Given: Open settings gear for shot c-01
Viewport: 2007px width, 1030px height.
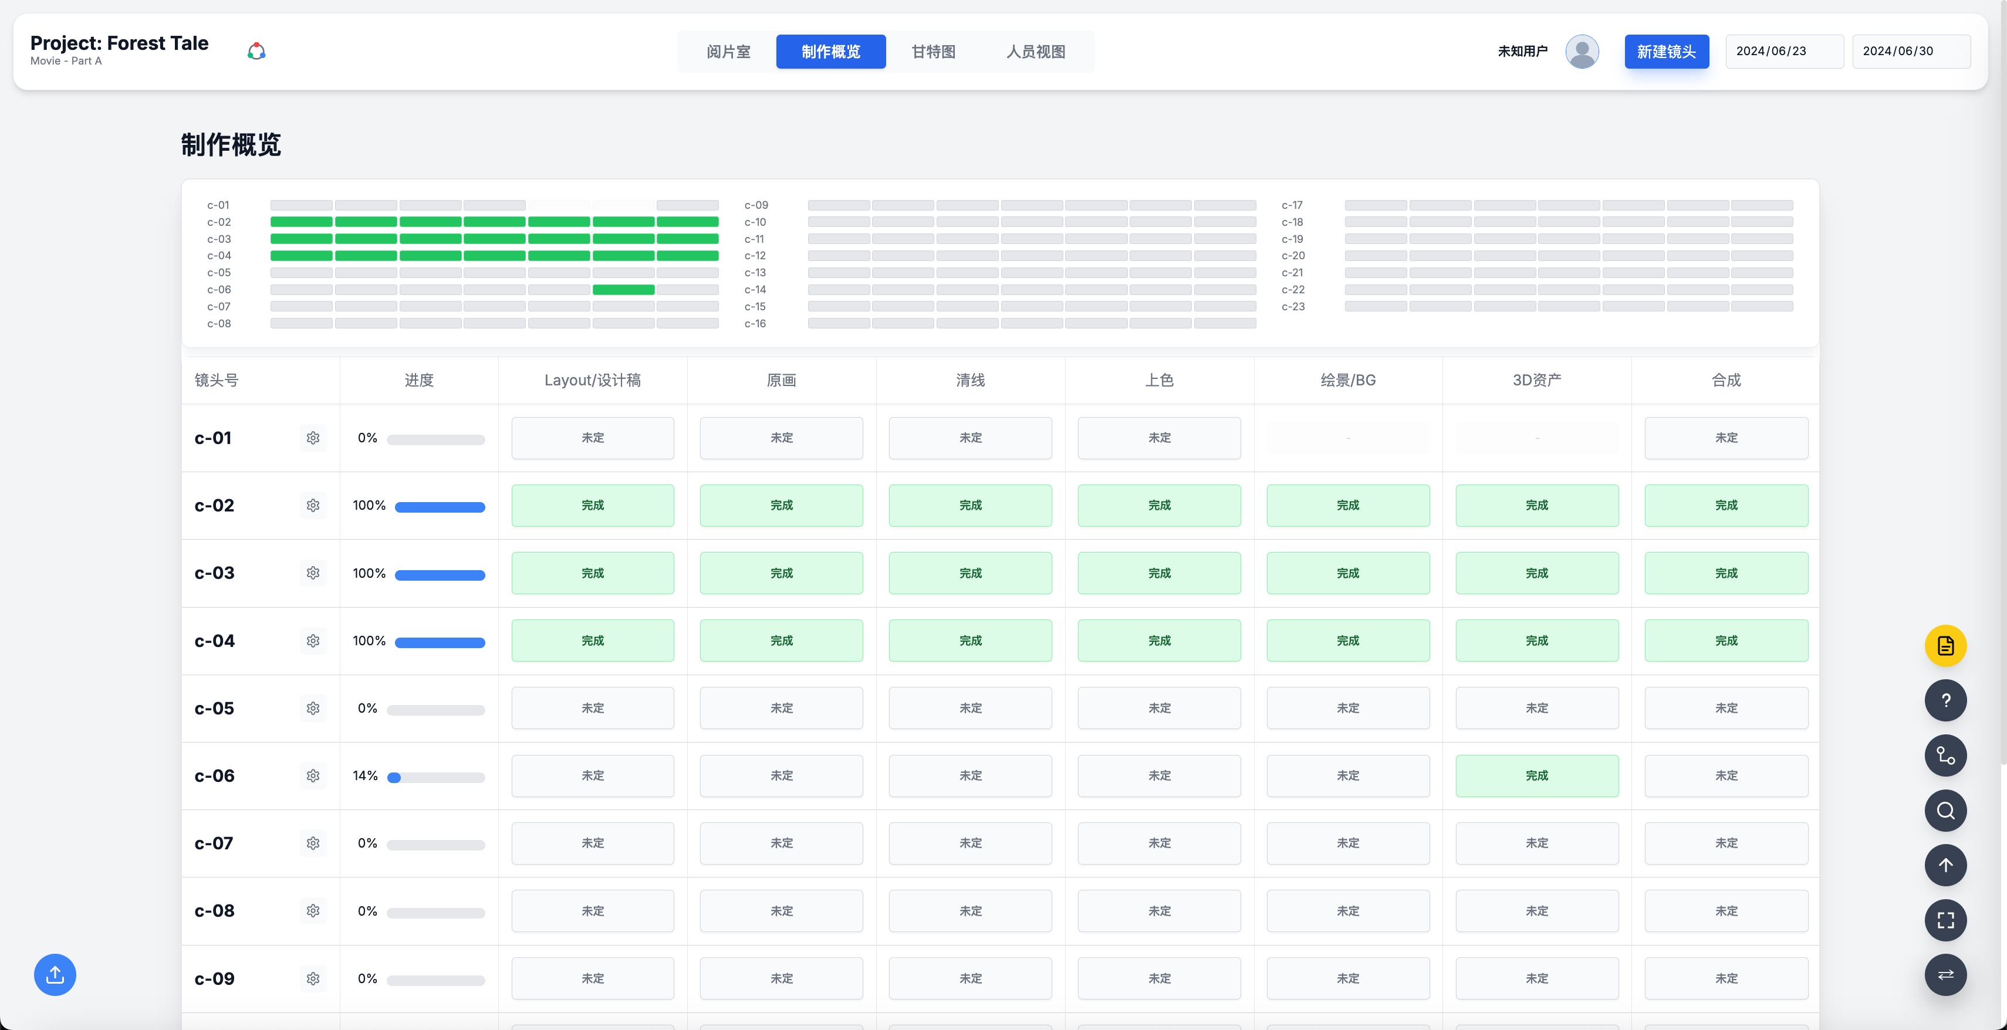Looking at the screenshot, I should click(x=312, y=438).
